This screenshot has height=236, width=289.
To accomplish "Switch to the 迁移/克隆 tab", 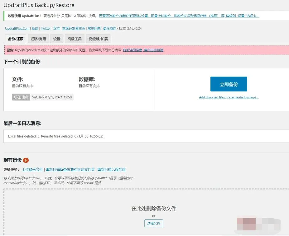I will [38, 39].
